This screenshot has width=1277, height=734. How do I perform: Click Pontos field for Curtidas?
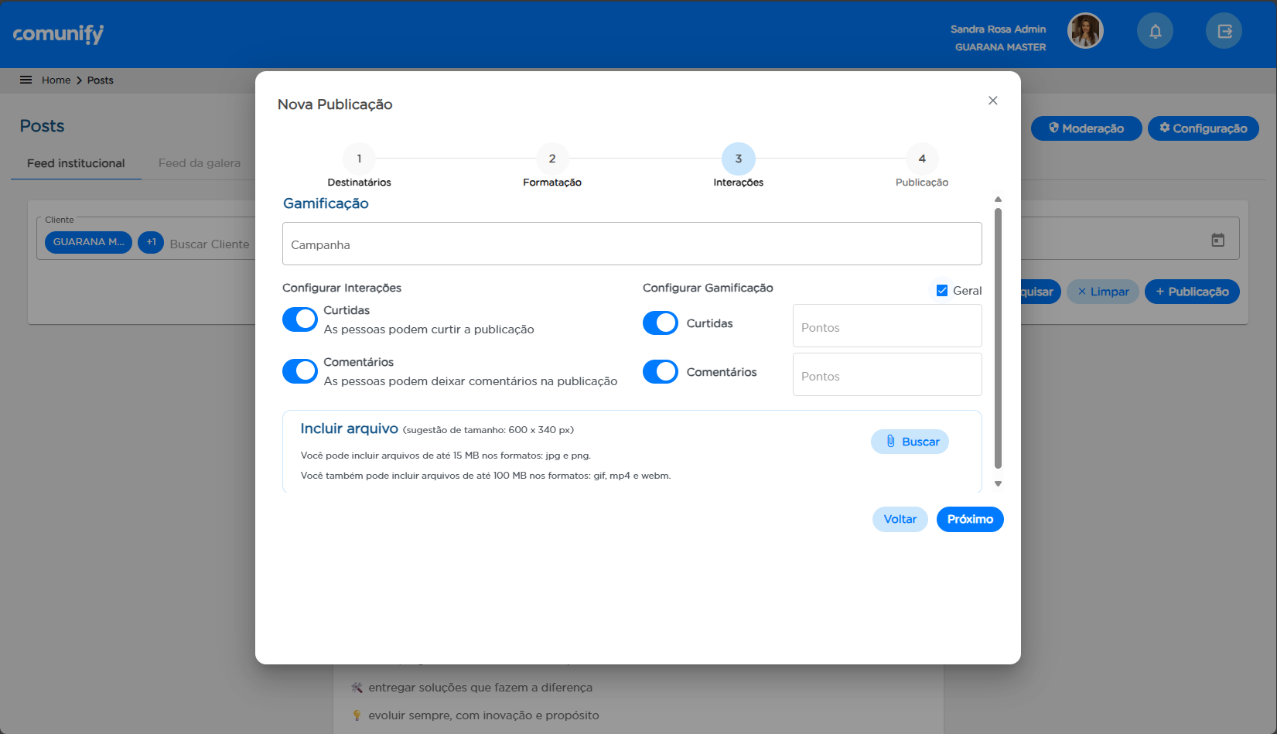(886, 326)
